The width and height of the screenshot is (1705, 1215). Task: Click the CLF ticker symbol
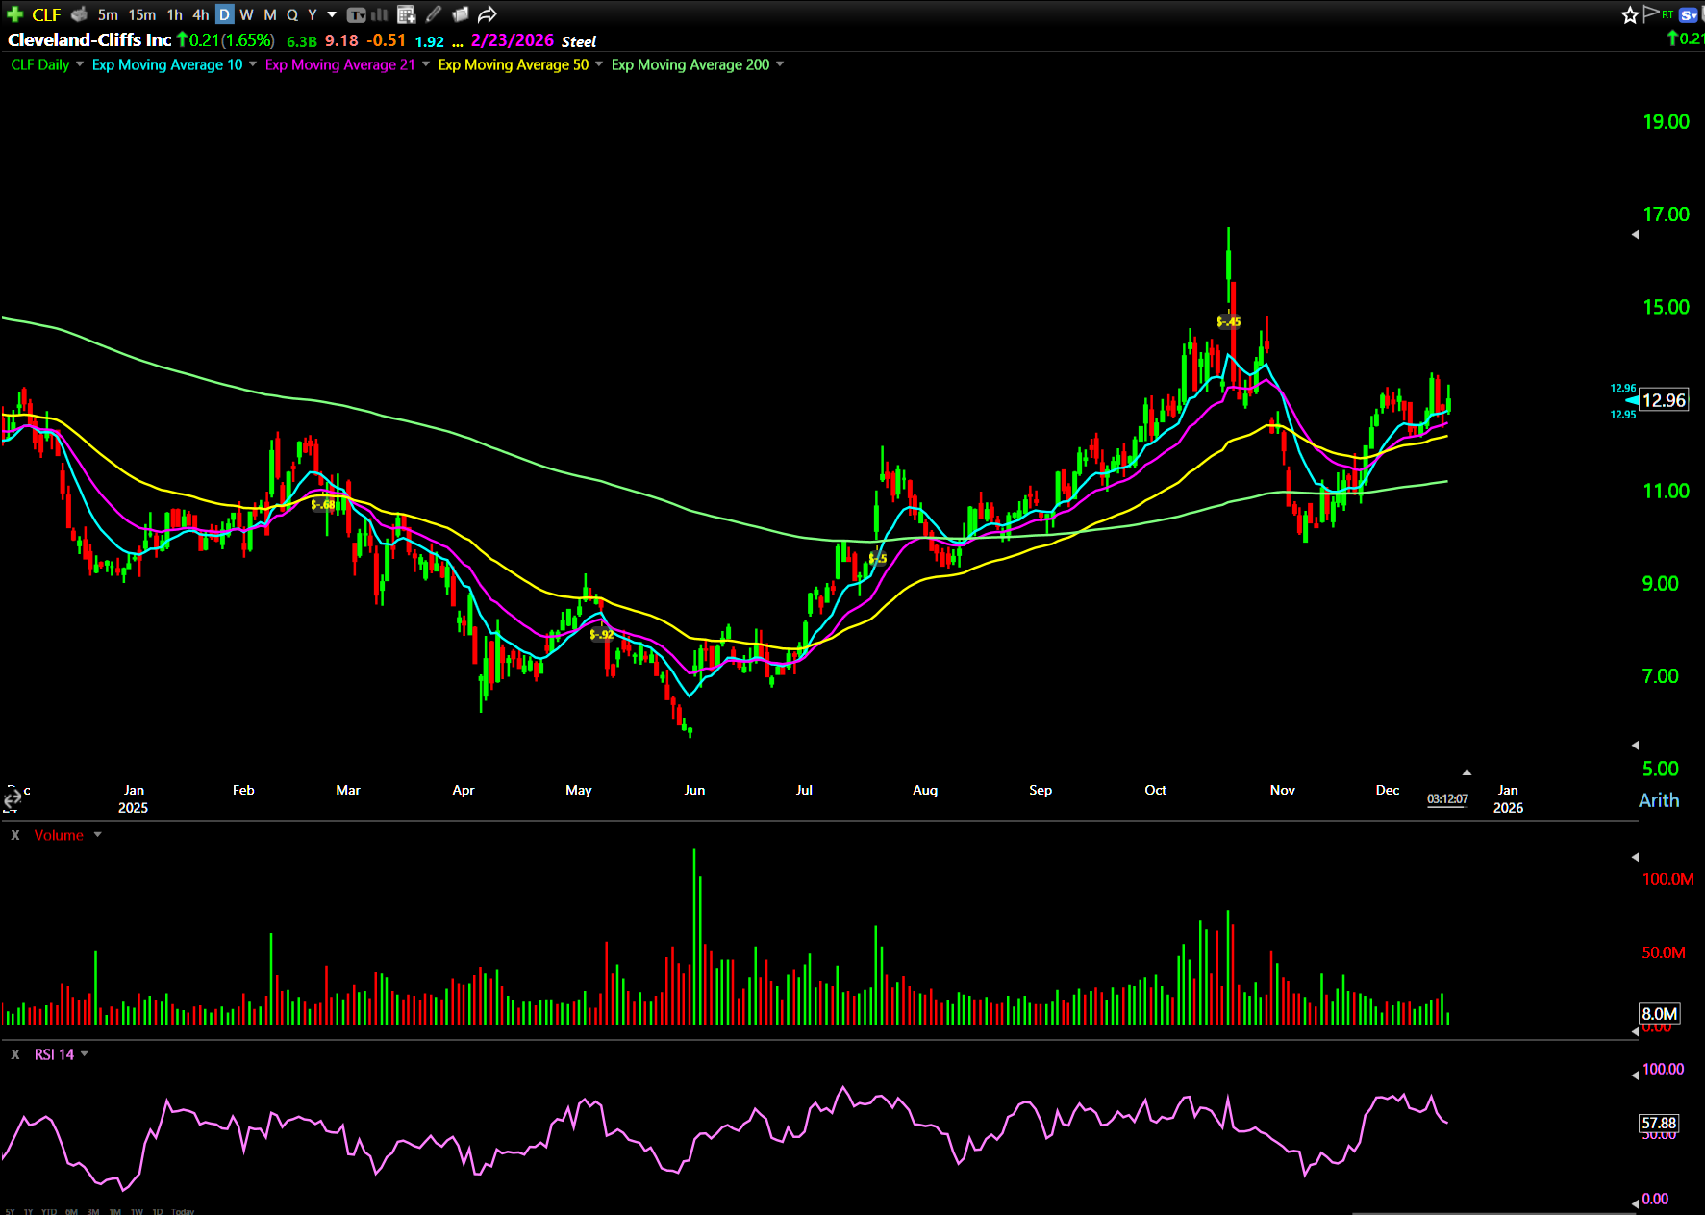[46, 14]
